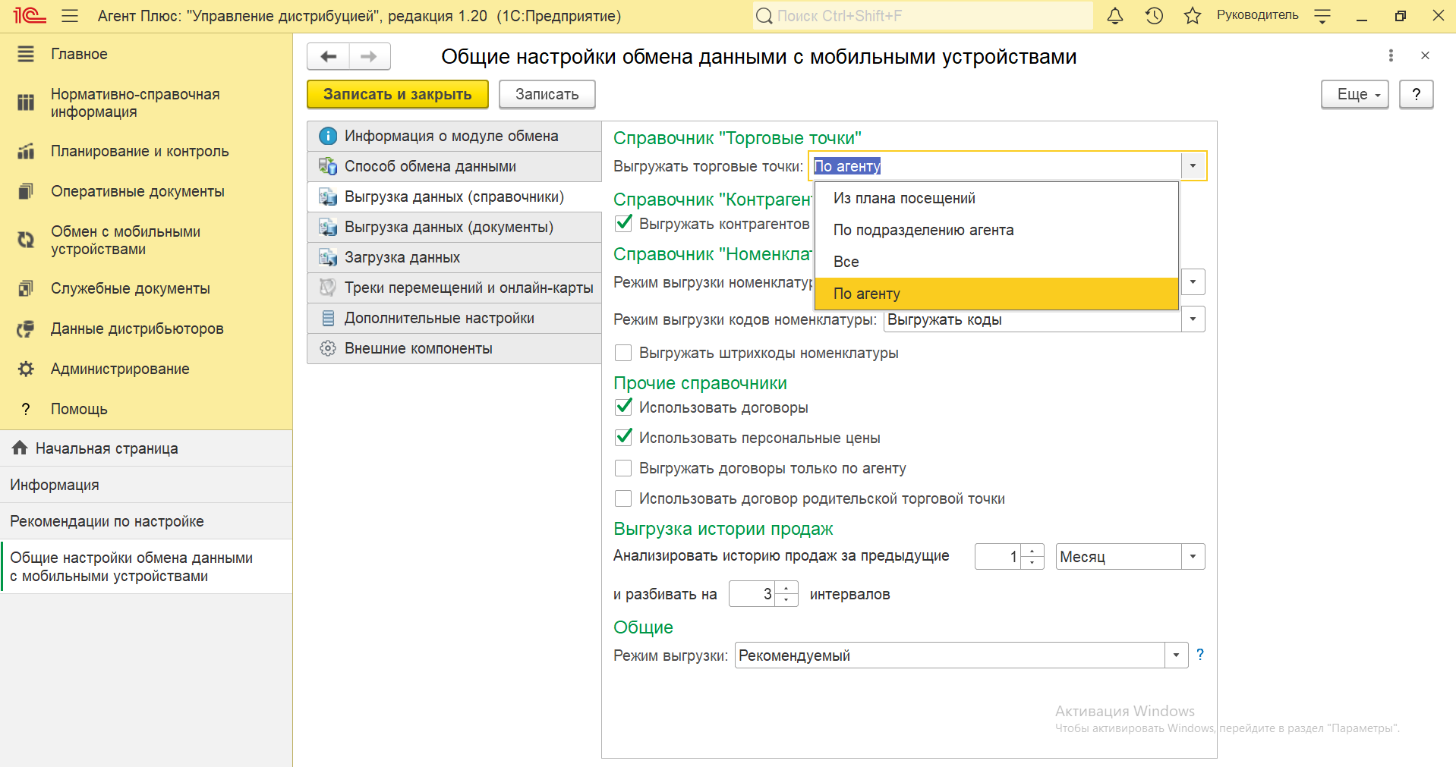
Task: Click the icon of Дополнительные настройки
Action: pos(328,318)
